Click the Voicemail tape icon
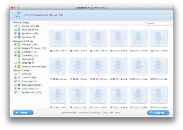 19,59
